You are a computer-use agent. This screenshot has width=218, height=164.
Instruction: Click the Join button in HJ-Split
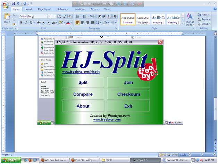coord(128,82)
